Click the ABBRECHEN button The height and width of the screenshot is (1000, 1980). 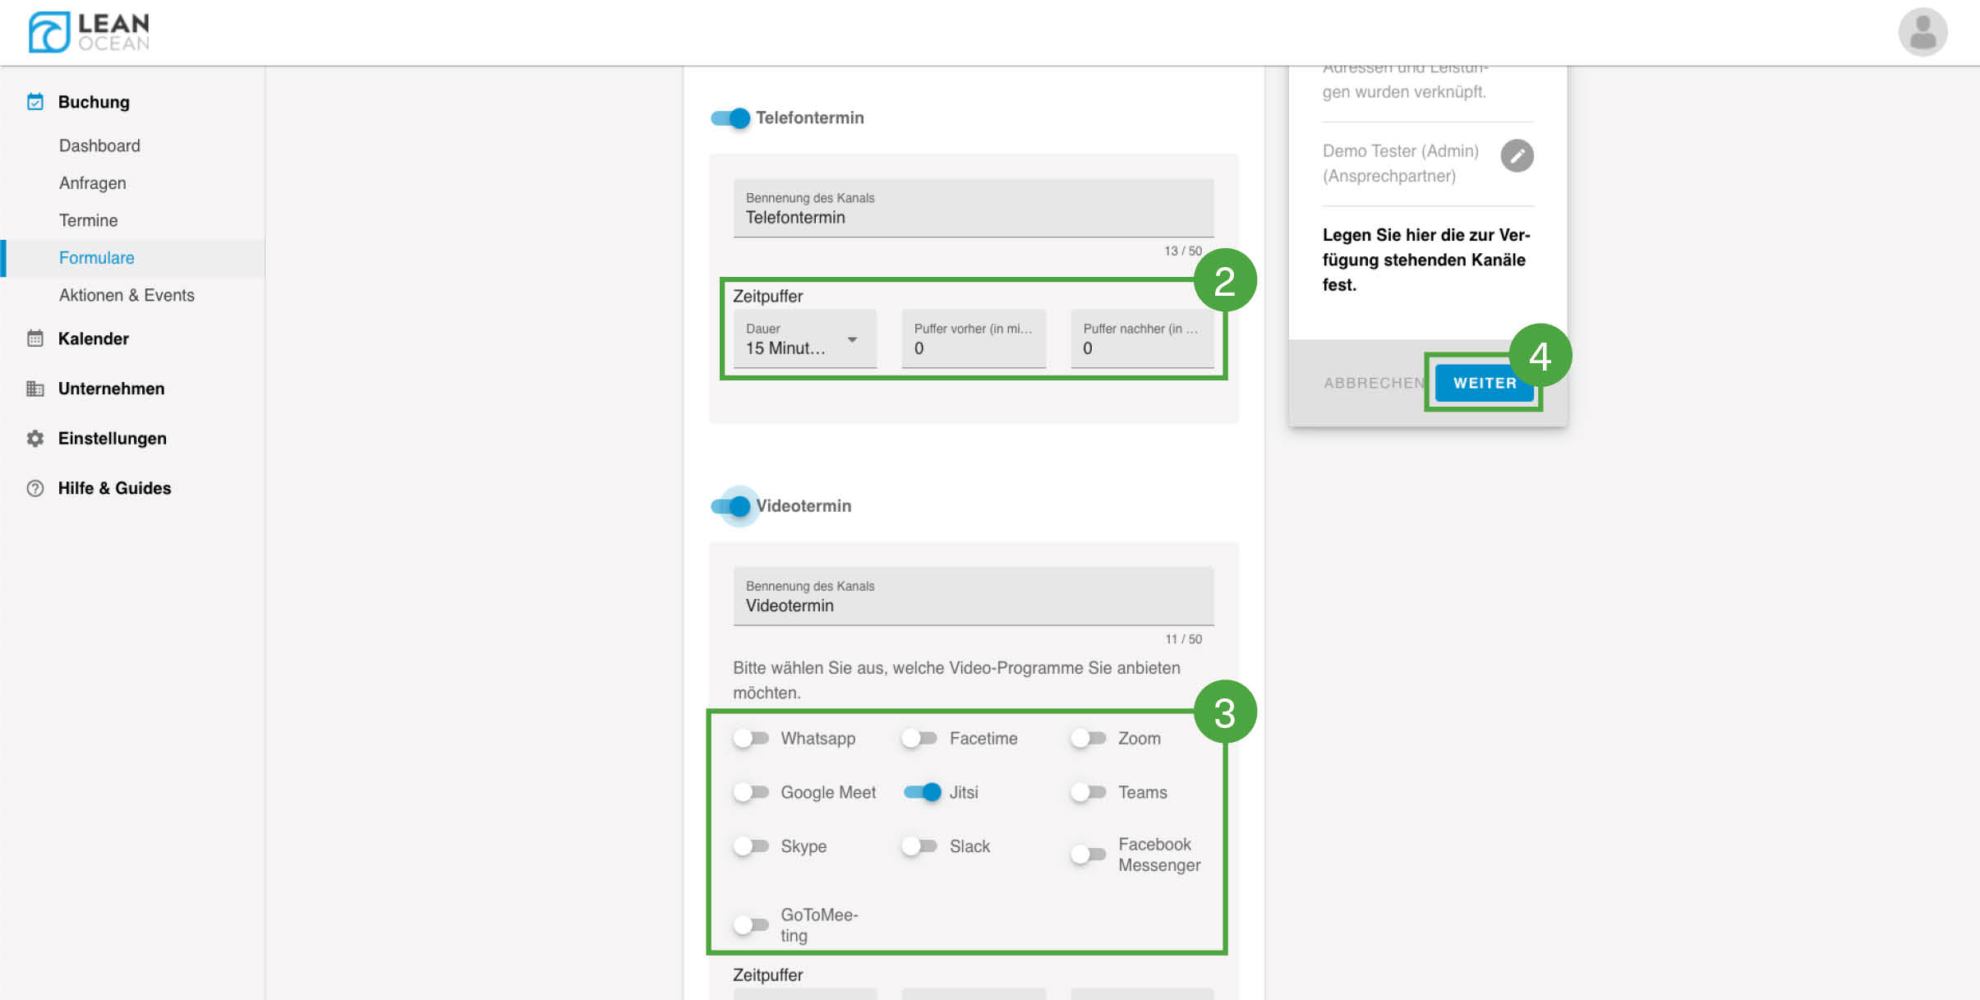tap(1372, 383)
